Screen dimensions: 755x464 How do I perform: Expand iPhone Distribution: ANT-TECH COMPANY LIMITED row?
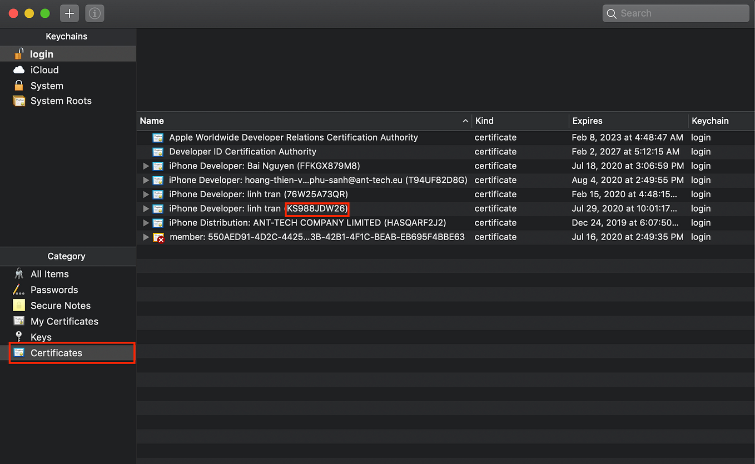146,223
